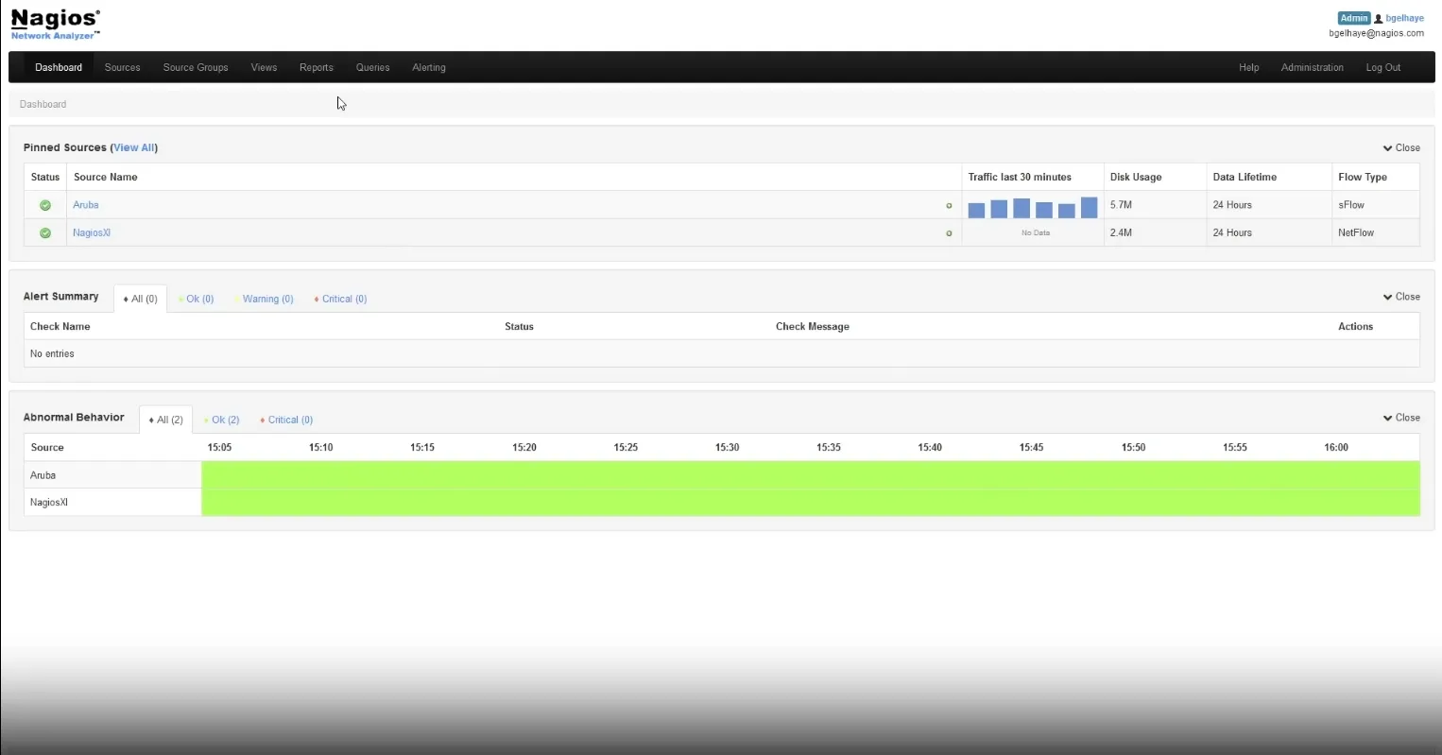Collapse the Pinned Sources panel
This screenshot has width=1442, height=755.
coord(1401,147)
